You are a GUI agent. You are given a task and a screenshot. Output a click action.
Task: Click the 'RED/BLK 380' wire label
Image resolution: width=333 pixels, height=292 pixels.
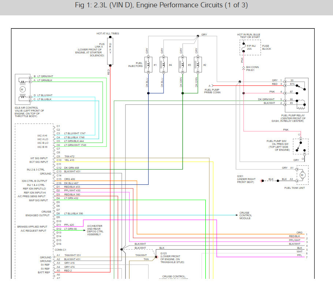72,195
